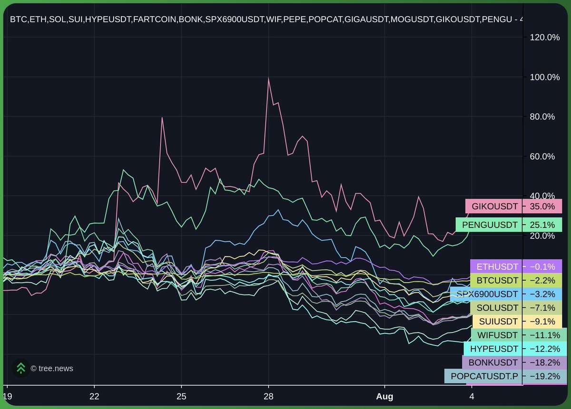This screenshot has width=571, height=409.
Task: Click the POPCATUSDT.P series label
Action: (483, 376)
